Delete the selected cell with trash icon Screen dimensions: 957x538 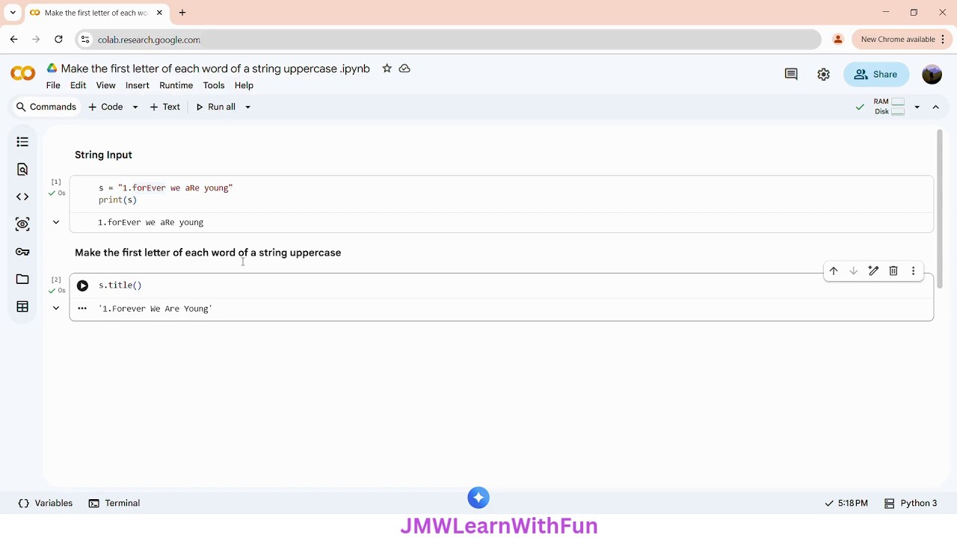coord(893,271)
